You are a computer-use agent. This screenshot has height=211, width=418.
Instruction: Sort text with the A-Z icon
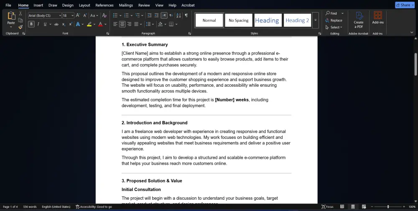[178, 15]
